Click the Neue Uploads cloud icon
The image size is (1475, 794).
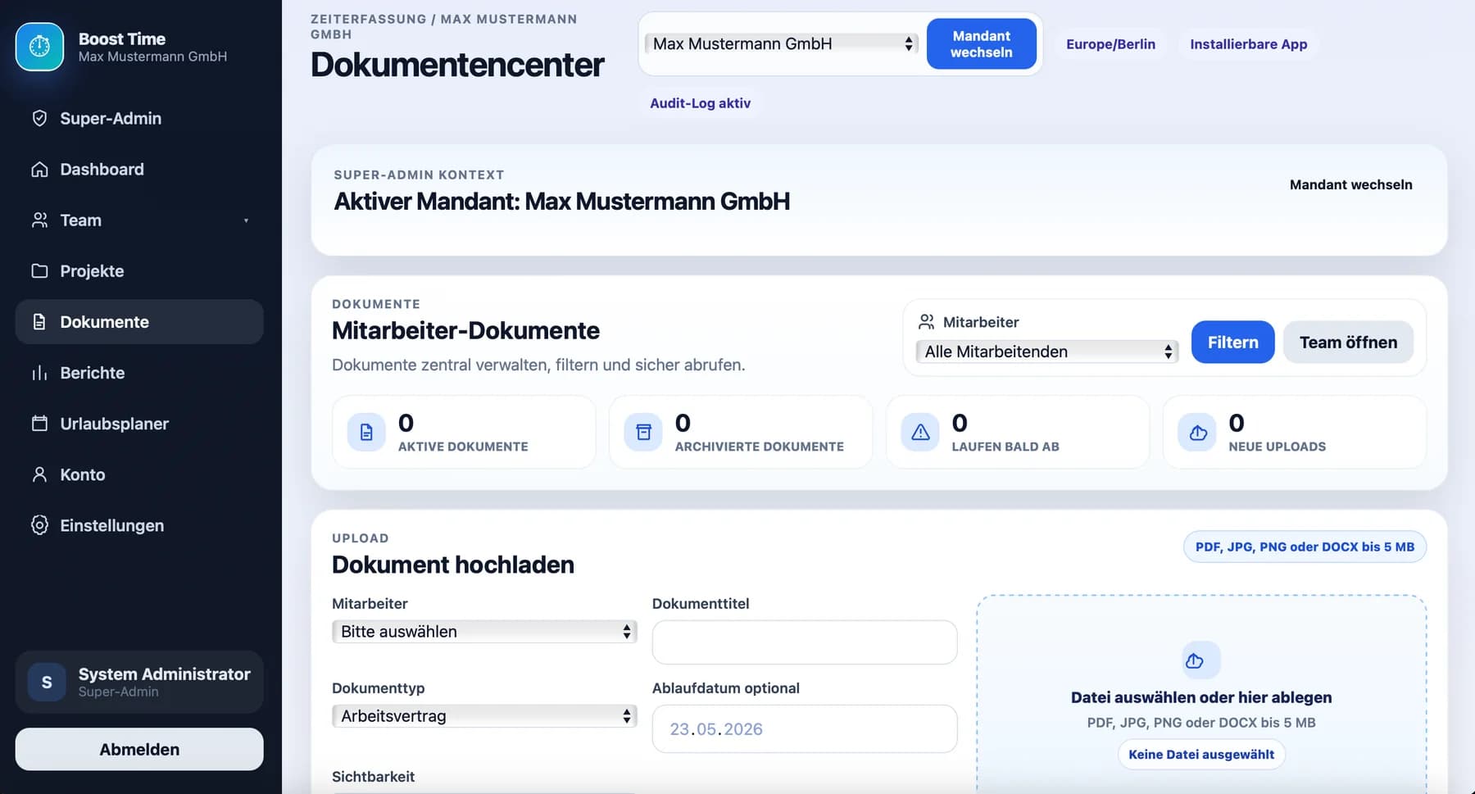(1197, 432)
